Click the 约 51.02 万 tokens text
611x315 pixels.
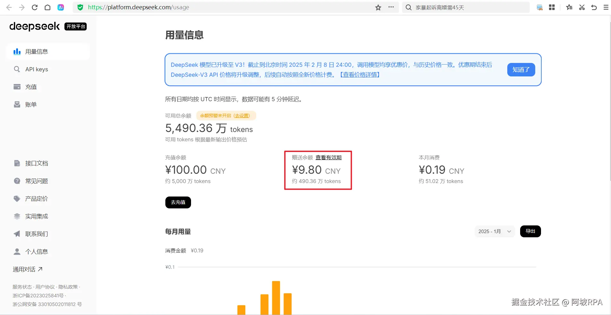[441, 181]
